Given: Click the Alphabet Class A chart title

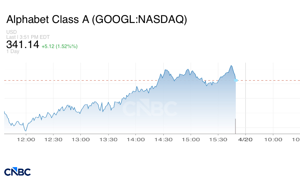Looking at the screenshot, I should coord(96,19).
